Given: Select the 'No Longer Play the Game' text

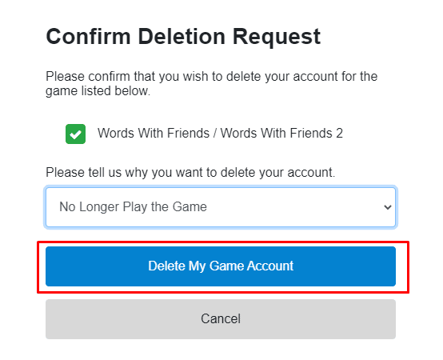Looking at the screenshot, I should (133, 207).
